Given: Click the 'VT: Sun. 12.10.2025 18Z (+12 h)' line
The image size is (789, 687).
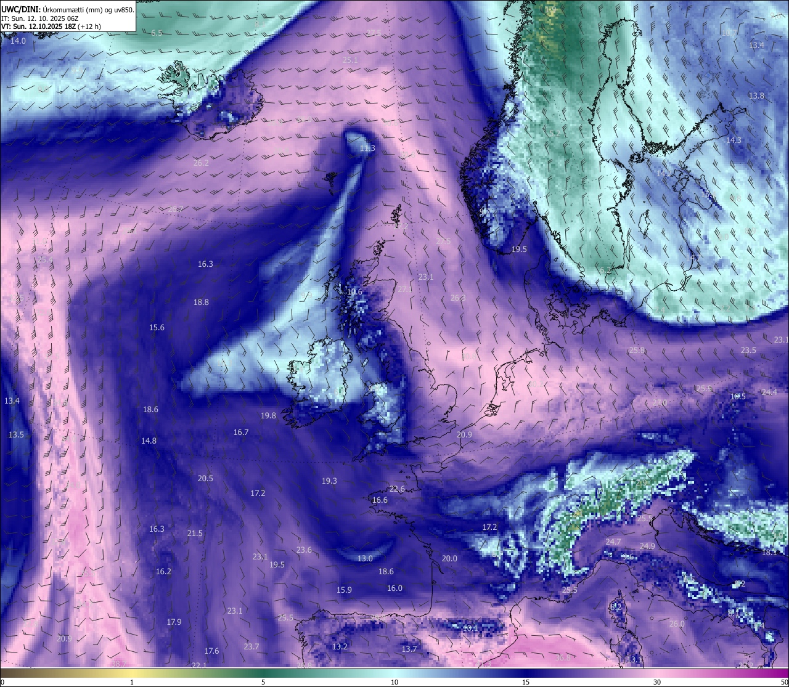Looking at the screenshot, I should tap(51, 27).
